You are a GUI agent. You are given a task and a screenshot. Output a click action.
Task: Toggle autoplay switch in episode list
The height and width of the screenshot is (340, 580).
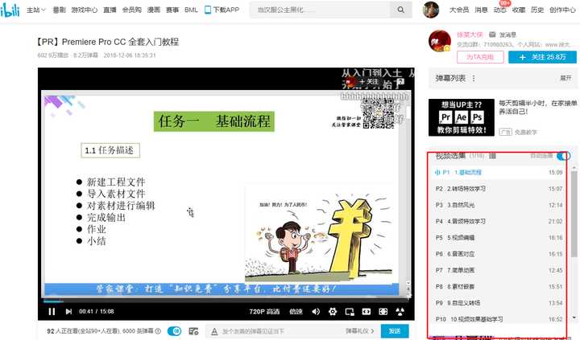[x=563, y=156]
